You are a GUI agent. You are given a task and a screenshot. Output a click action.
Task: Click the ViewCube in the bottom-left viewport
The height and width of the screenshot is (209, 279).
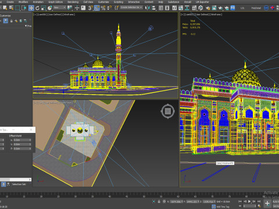(168, 111)
